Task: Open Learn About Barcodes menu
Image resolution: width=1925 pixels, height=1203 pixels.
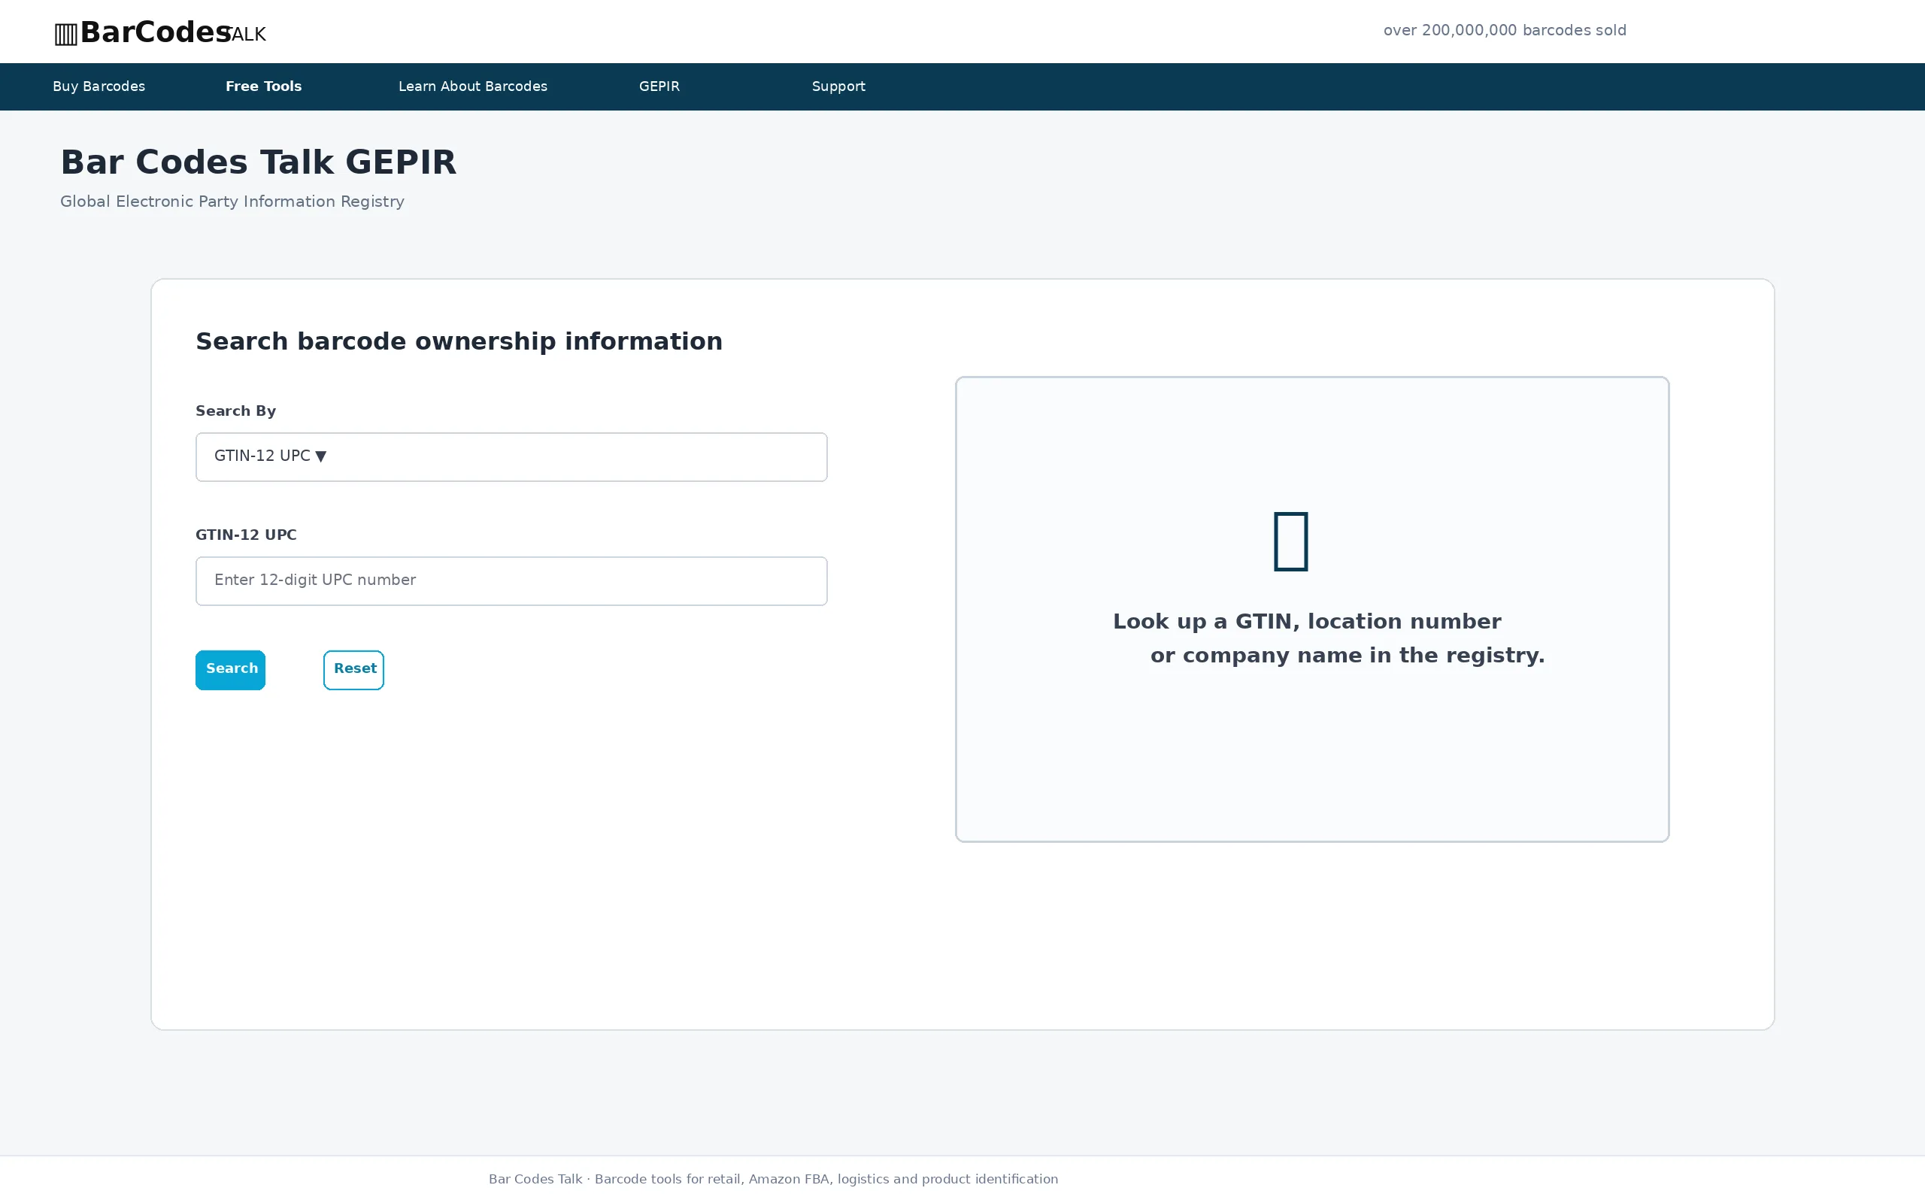Action: [x=472, y=86]
